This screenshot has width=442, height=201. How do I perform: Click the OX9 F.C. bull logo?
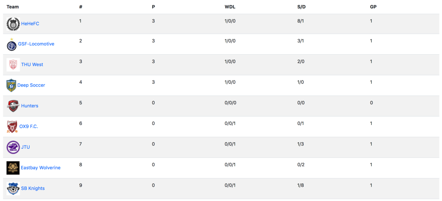[x=12, y=127]
